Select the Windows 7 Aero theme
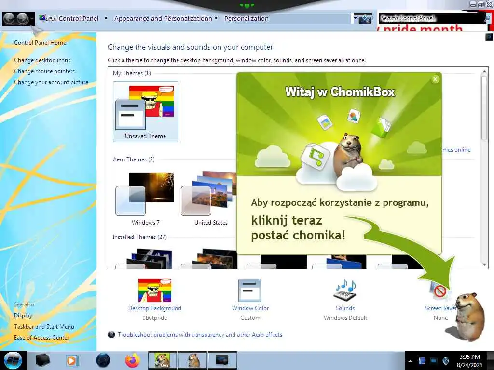The height and width of the screenshot is (370, 494). coord(145,198)
